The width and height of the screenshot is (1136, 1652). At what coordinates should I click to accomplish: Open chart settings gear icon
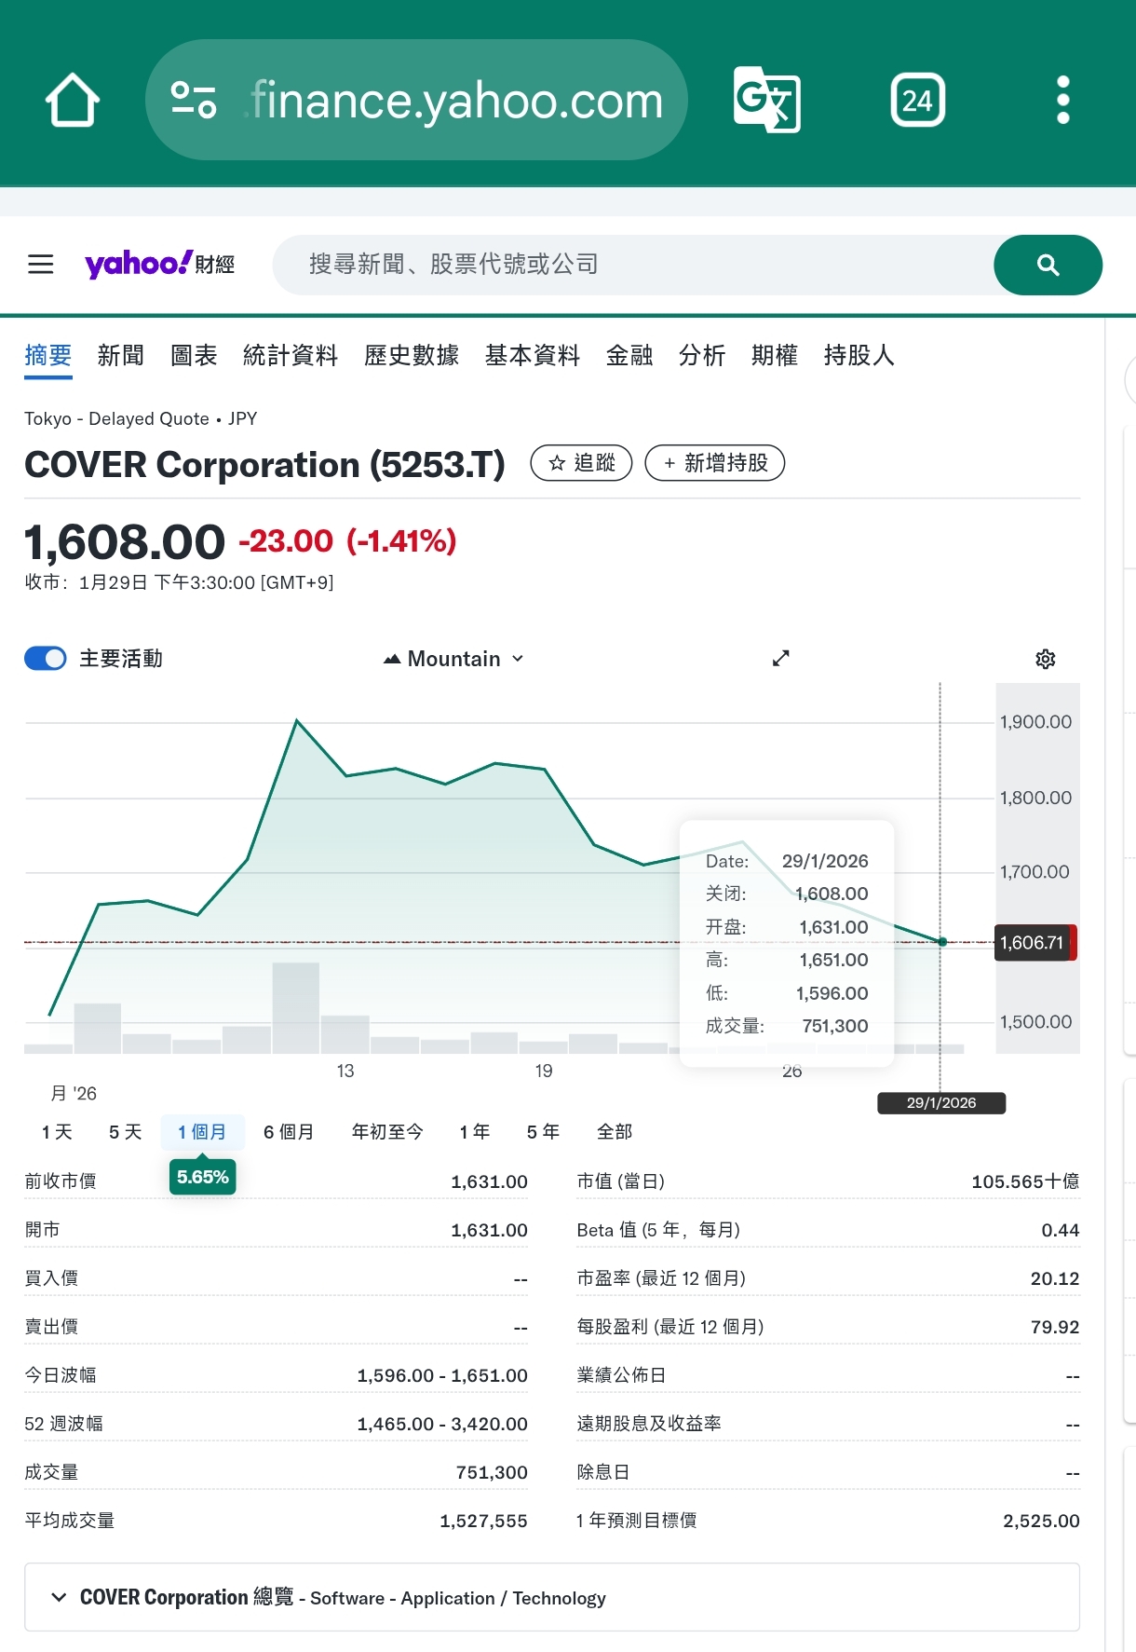coord(1045,659)
